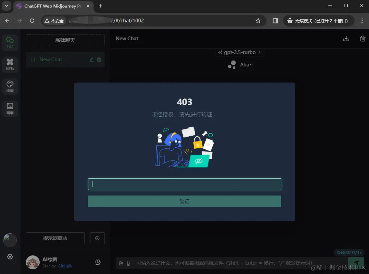Go back with browser back arrow
The width and height of the screenshot is (369, 274).
coord(7,21)
